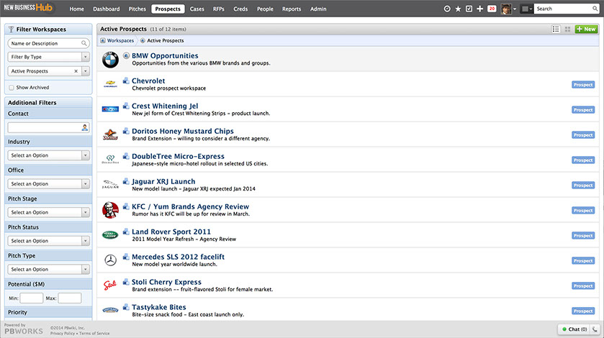
Task: Switch to grid view layout
Action: coord(567,29)
